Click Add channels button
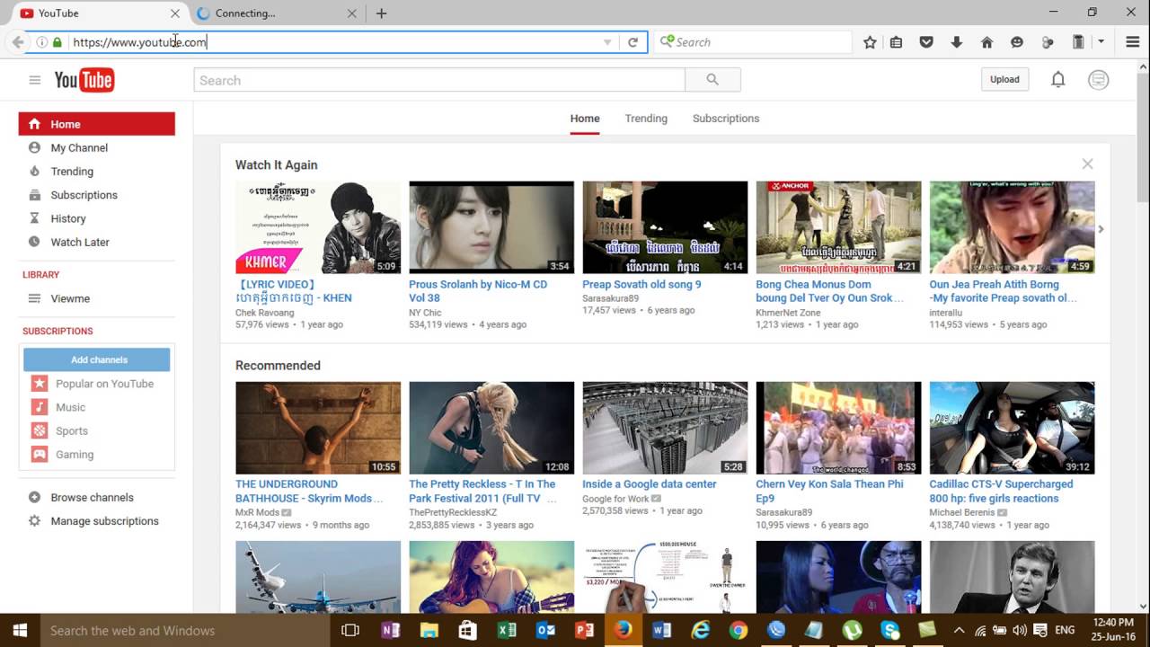The width and height of the screenshot is (1150, 647). [x=99, y=359]
